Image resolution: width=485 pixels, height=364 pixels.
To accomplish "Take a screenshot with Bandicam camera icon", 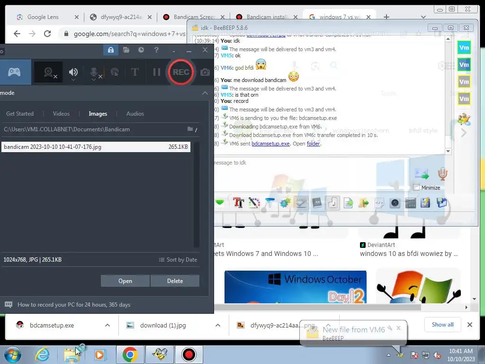I will (205, 72).
